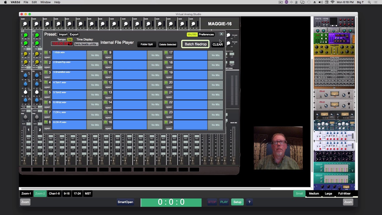382x215 pixels.
Task: Open the Edit menu
Action: 34,2
